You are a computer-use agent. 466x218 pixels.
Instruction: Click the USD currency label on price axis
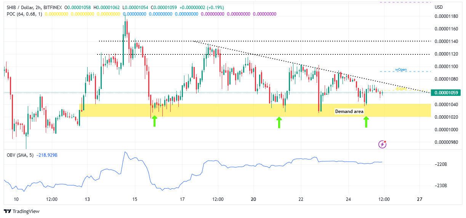click(x=439, y=7)
